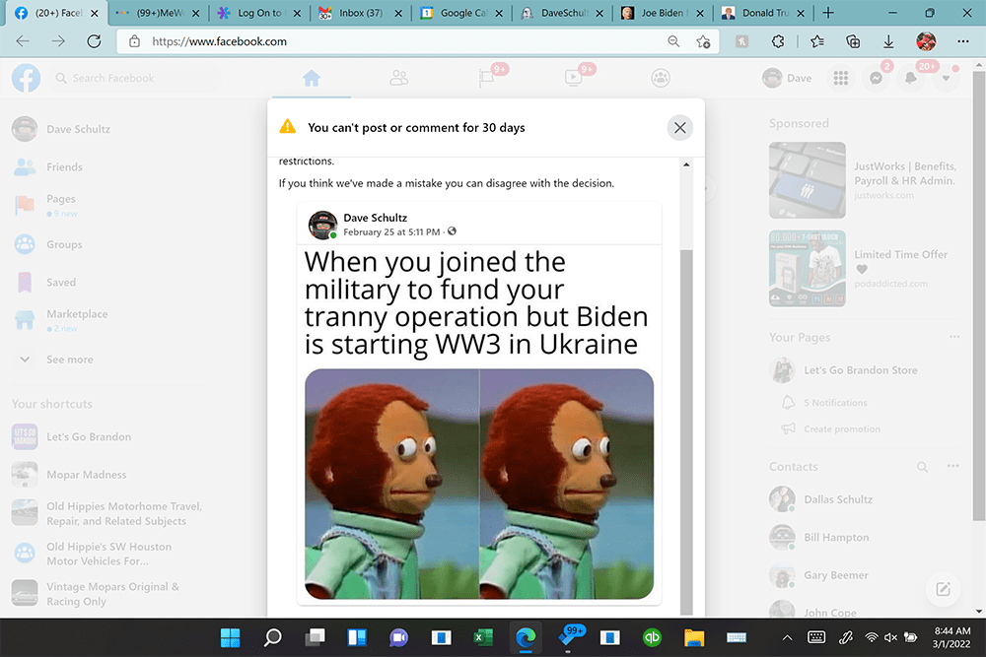Image resolution: width=986 pixels, height=657 pixels.
Task: Click the post timestamp February 25 at 5:11 PM
Action: tap(391, 231)
